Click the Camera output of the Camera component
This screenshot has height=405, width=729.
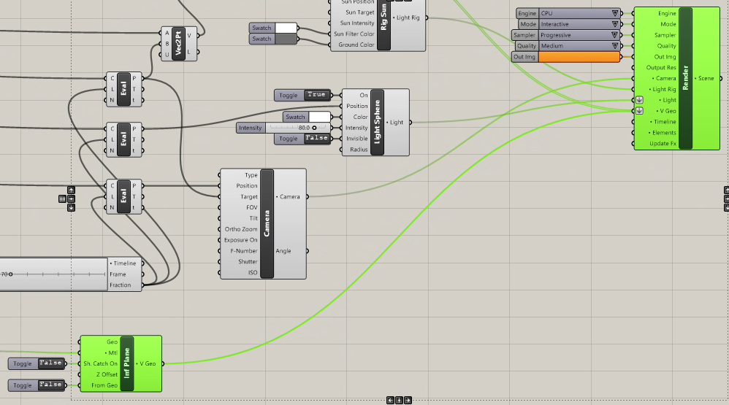289,196
